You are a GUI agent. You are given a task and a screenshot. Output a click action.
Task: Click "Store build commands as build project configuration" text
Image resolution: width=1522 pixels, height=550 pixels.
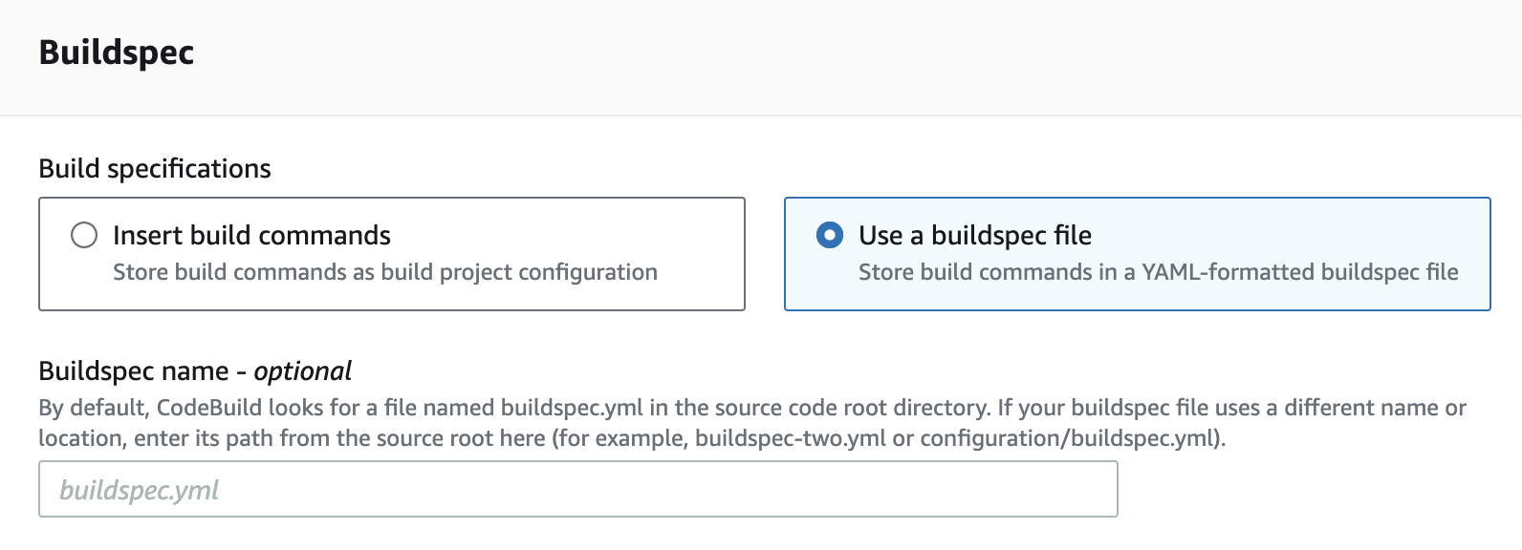click(384, 272)
